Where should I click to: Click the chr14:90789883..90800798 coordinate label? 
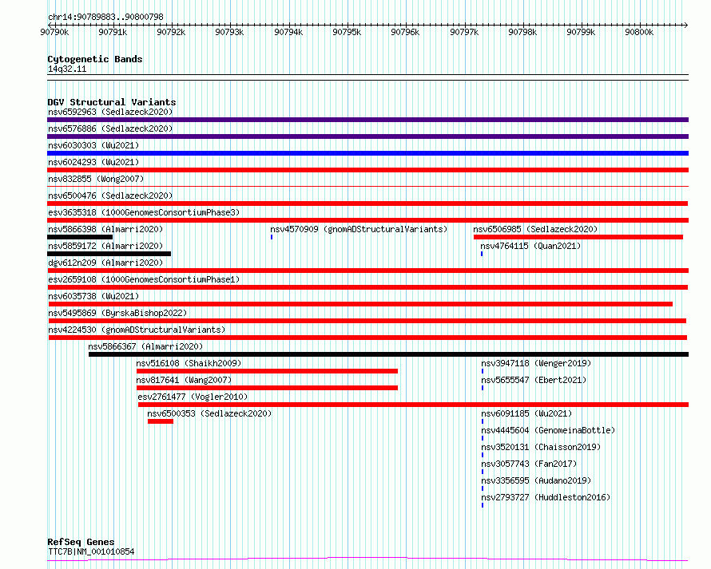(x=105, y=17)
